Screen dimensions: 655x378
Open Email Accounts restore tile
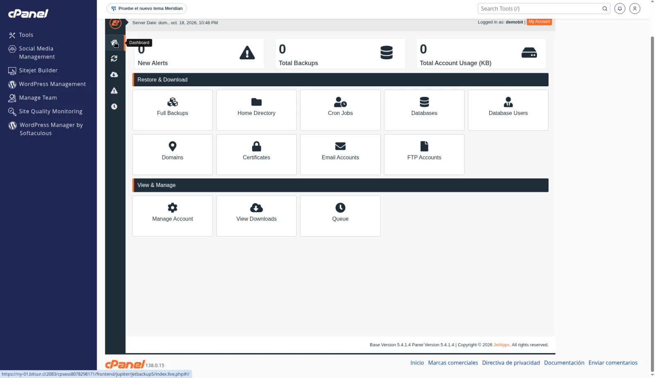click(x=340, y=155)
